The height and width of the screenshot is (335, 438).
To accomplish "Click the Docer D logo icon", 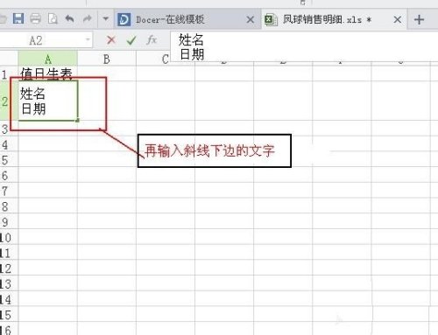I will click(x=124, y=19).
